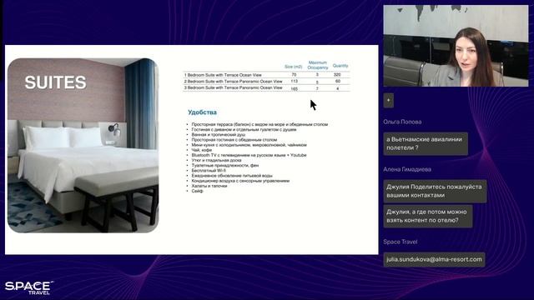Click bullet 'Просторная гостиная с обеденным столом'
This screenshot has width=534, height=300.
pos(234,140)
